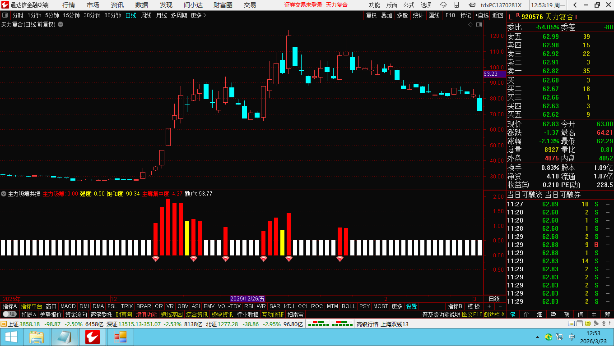Viewport: 614px width, 346px height.
Task: Click the gold coin icon in status bar
Action: [587, 324]
